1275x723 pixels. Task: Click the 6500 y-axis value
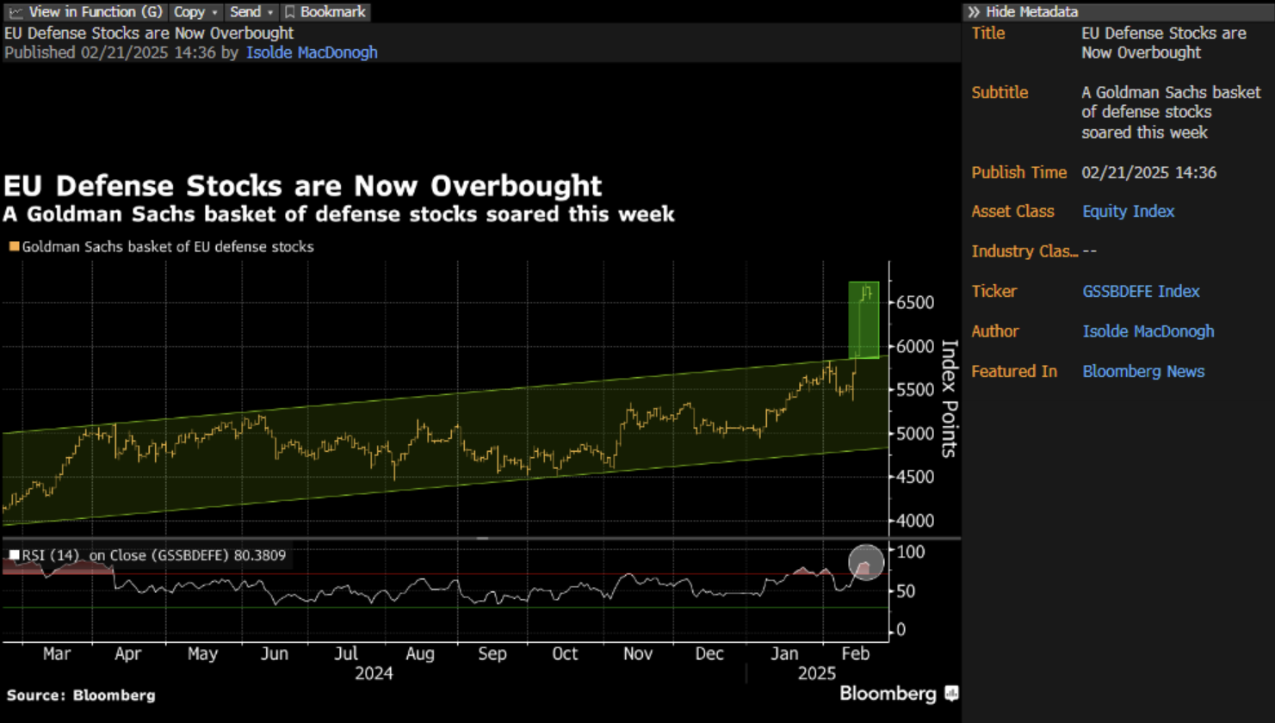[x=915, y=303]
